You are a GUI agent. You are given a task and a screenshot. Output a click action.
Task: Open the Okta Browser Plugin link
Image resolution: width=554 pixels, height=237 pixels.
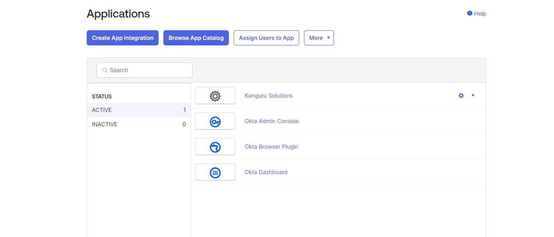point(271,147)
